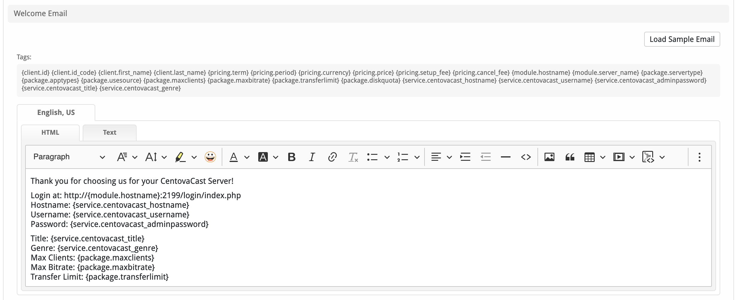Screen dimensions: 737x300
Task: Open the Paragraph heading dropdown
Action: point(69,157)
